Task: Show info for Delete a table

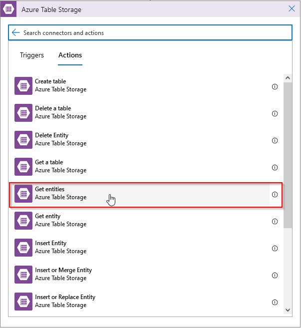Action: [275, 114]
